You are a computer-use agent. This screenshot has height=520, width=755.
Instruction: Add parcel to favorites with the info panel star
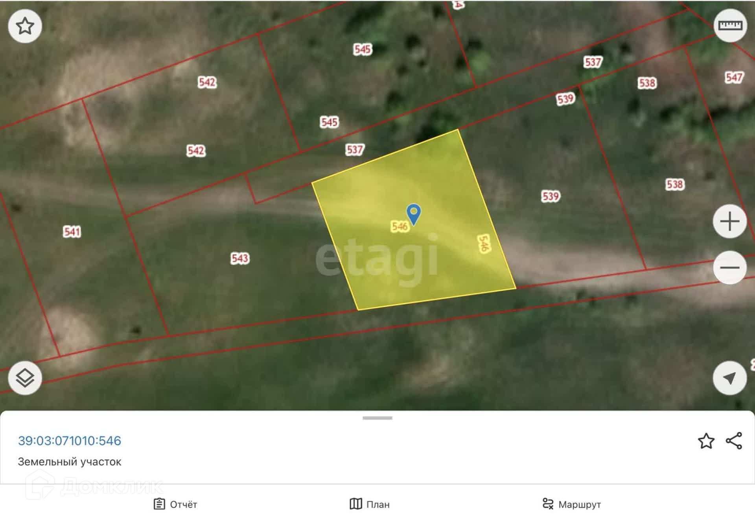pyautogui.click(x=706, y=441)
